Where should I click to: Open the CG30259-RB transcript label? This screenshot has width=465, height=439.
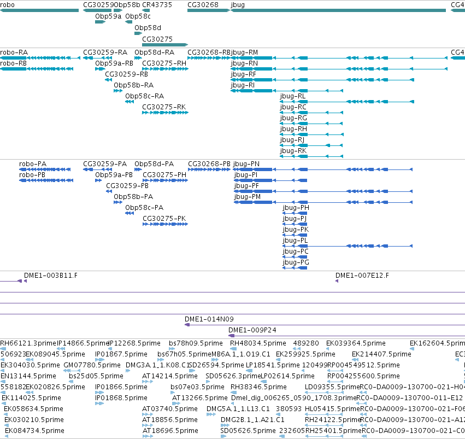pos(126,74)
